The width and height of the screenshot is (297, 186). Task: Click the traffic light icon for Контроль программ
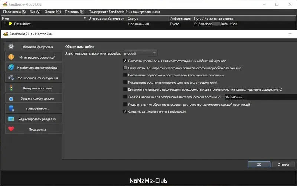coord(11,88)
